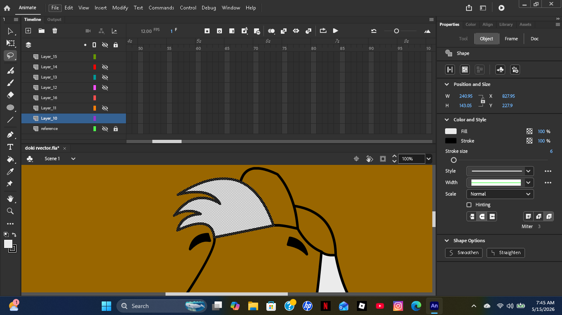Select the Text tool
This screenshot has height=315, width=562.
pos(10,147)
